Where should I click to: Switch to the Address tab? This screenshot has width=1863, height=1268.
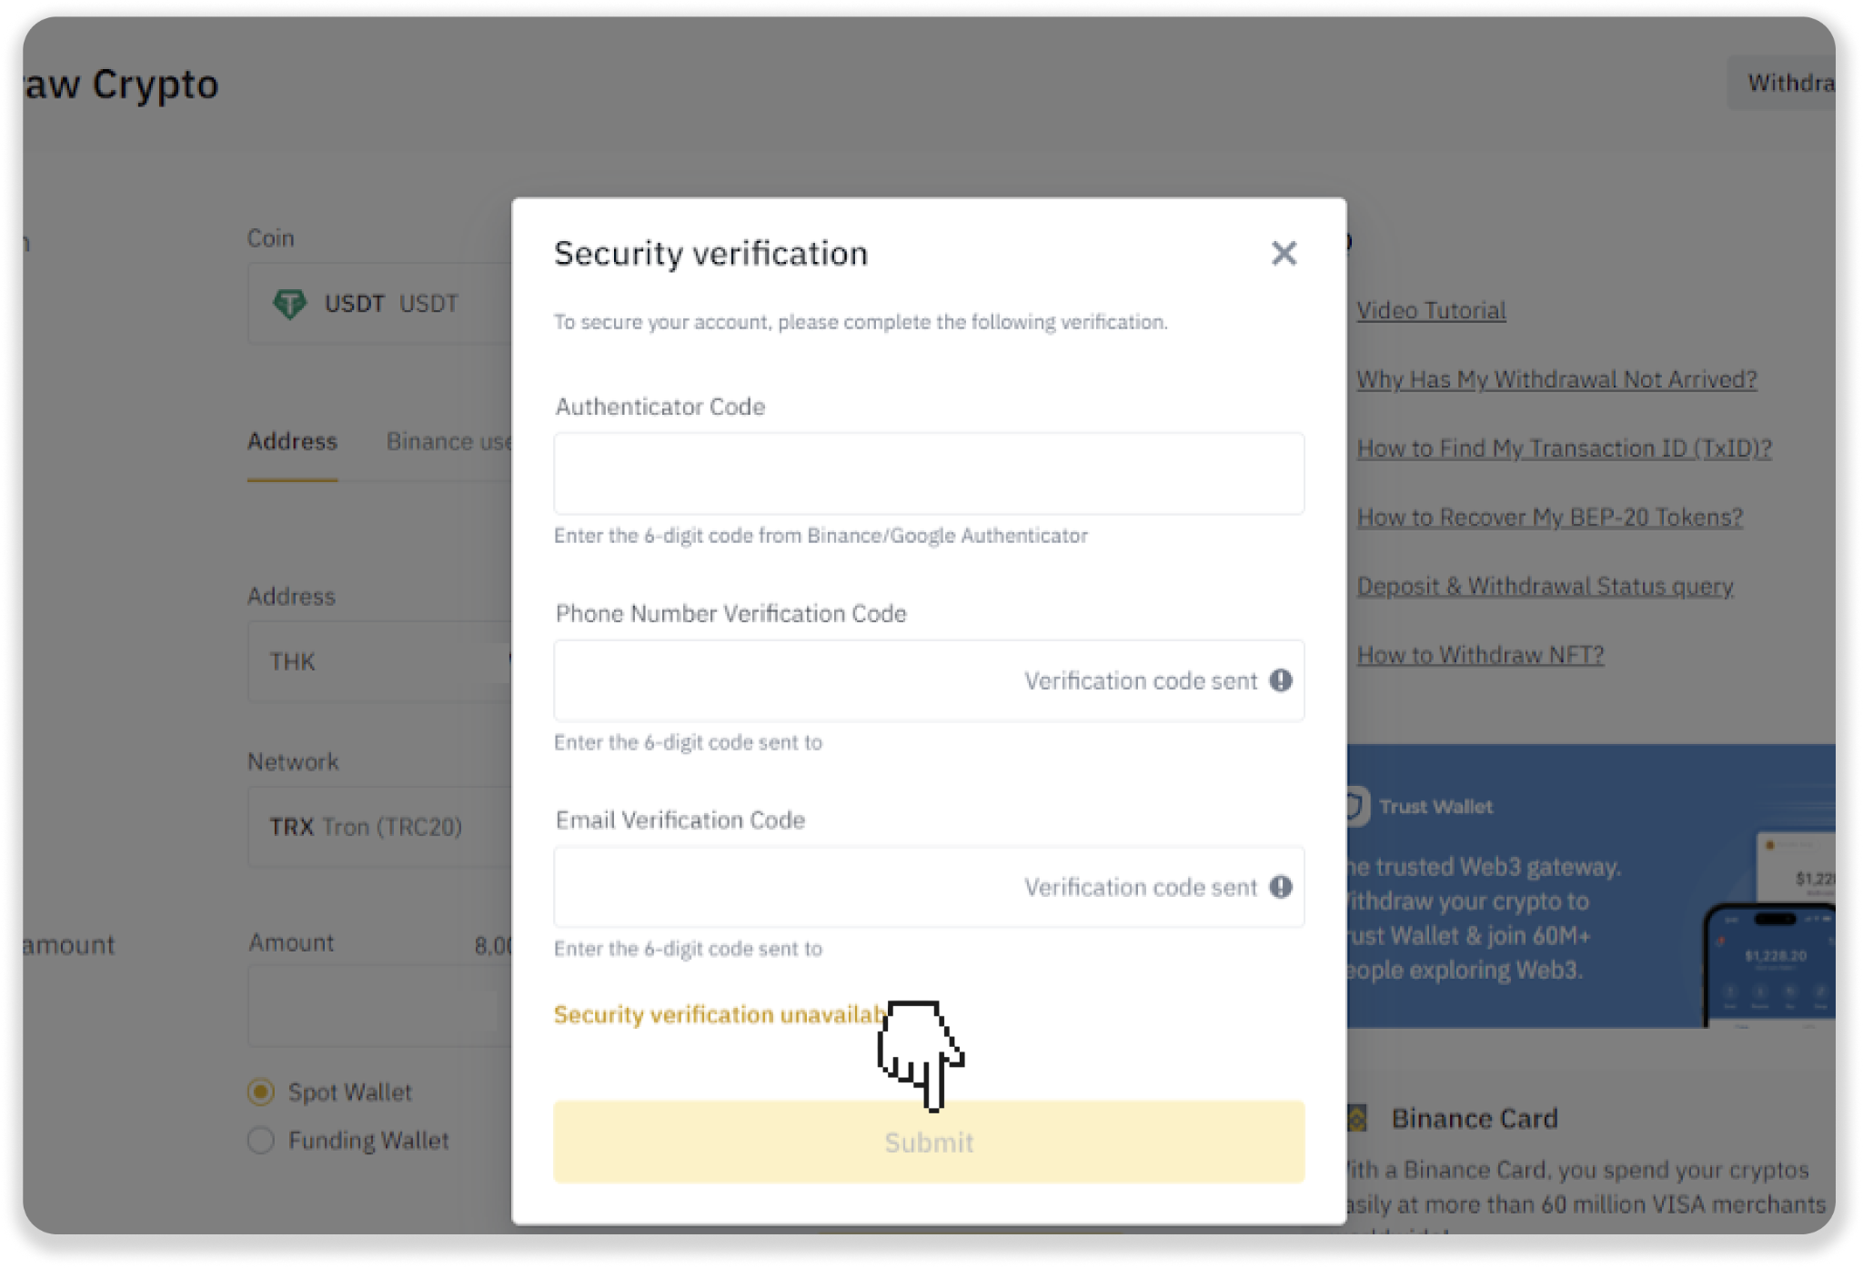pyautogui.click(x=292, y=441)
